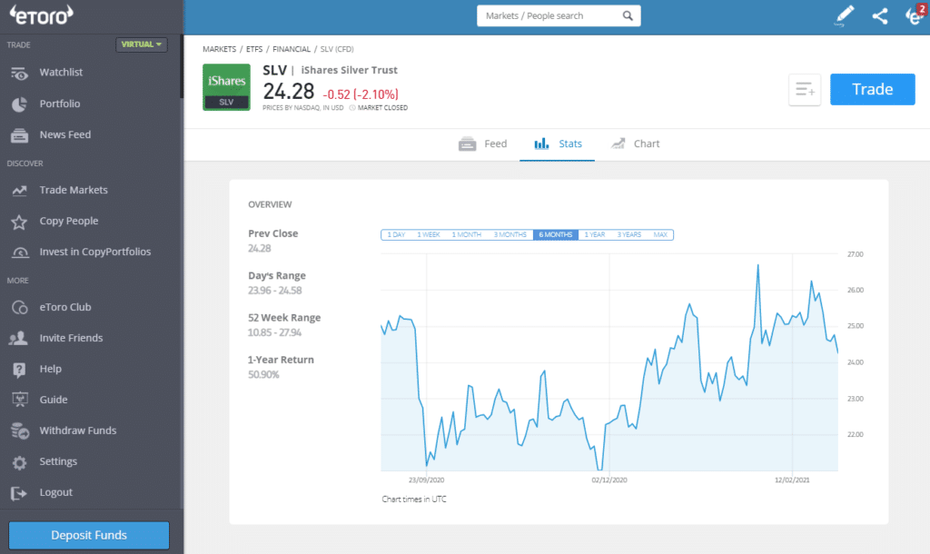This screenshot has width=930, height=554.
Task: Click MARKETS in the breadcrumb
Action: tap(220, 49)
